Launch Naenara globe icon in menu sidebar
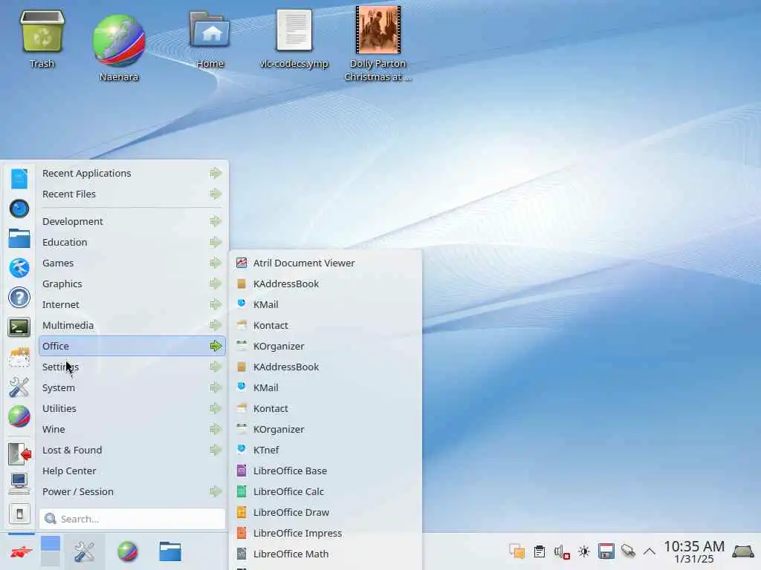 click(19, 417)
